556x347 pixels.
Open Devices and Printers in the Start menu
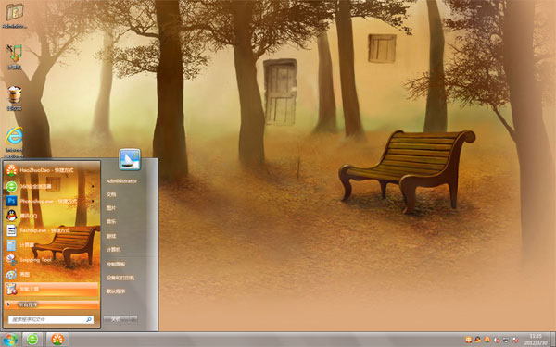pyautogui.click(x=120, y=278)
